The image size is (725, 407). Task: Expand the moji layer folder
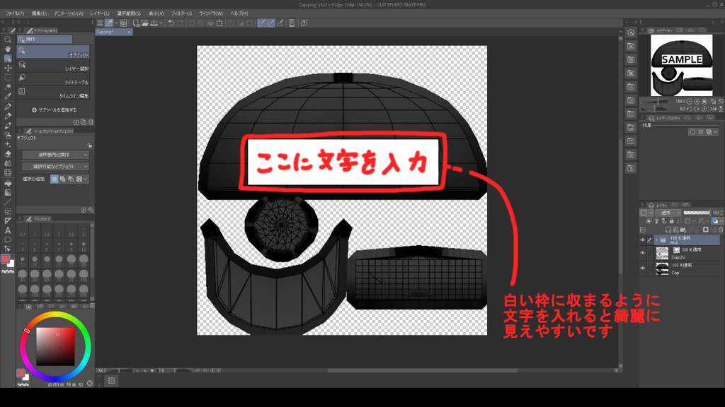click(x=656, y=240)
